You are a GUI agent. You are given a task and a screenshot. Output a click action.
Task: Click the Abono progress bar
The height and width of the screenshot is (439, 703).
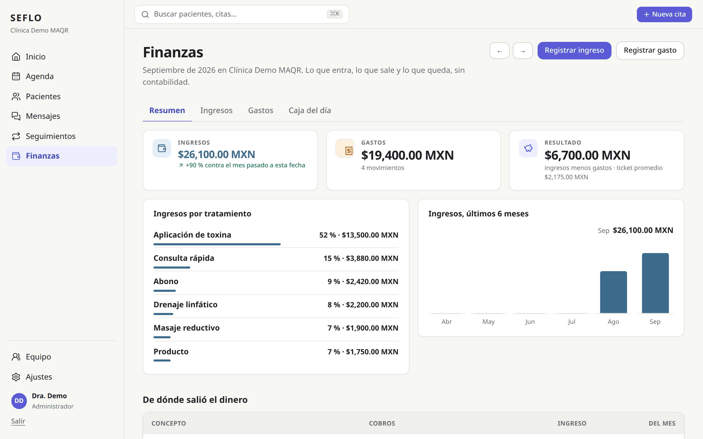tap(164, 291)
